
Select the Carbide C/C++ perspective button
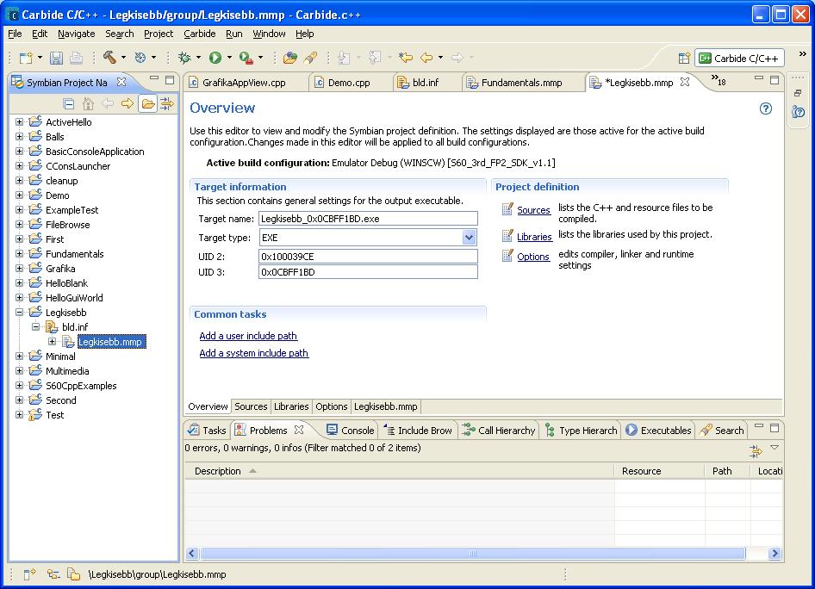coord(739,59)
